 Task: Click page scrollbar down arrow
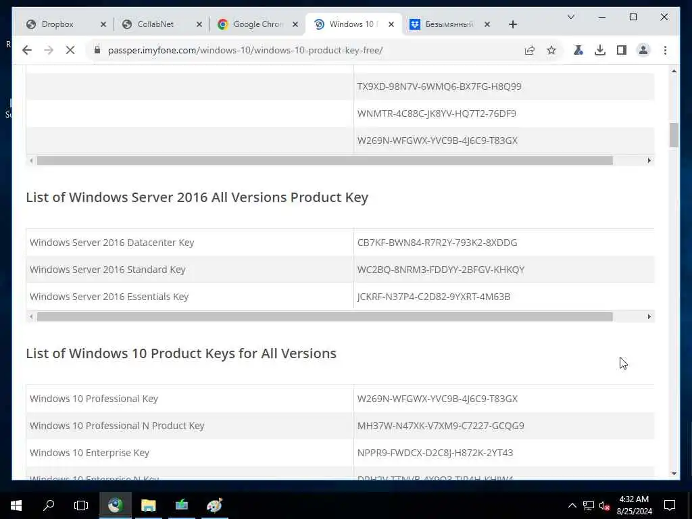674,474
